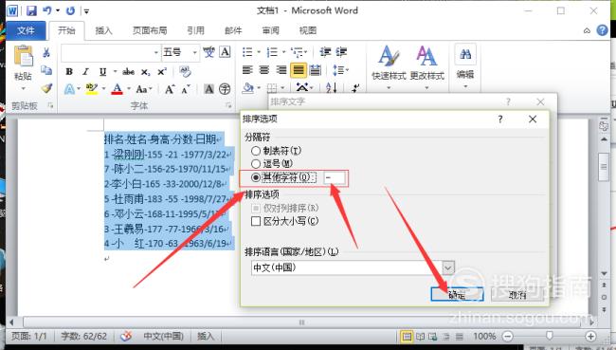
Task: Confirm sort options with OK button
Action: 457,294
